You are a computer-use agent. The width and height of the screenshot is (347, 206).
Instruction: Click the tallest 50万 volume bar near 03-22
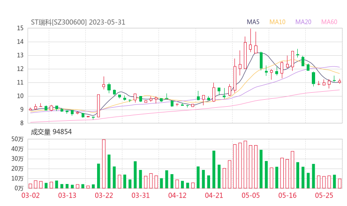pos(104,164)
